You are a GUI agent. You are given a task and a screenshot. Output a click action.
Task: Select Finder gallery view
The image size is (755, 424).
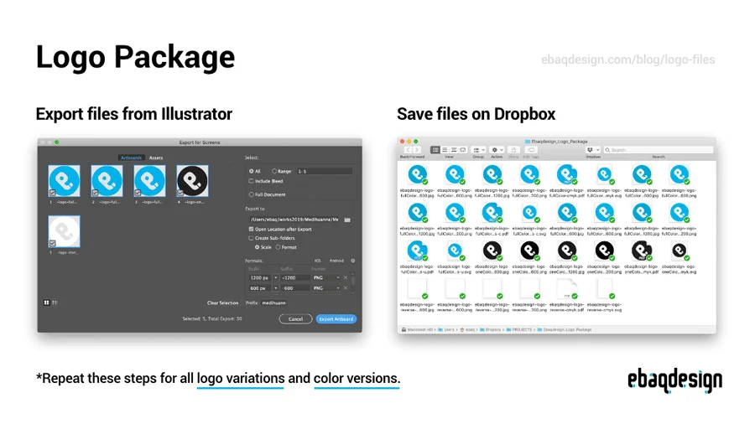pyautogui.click(x=463, y=150)
